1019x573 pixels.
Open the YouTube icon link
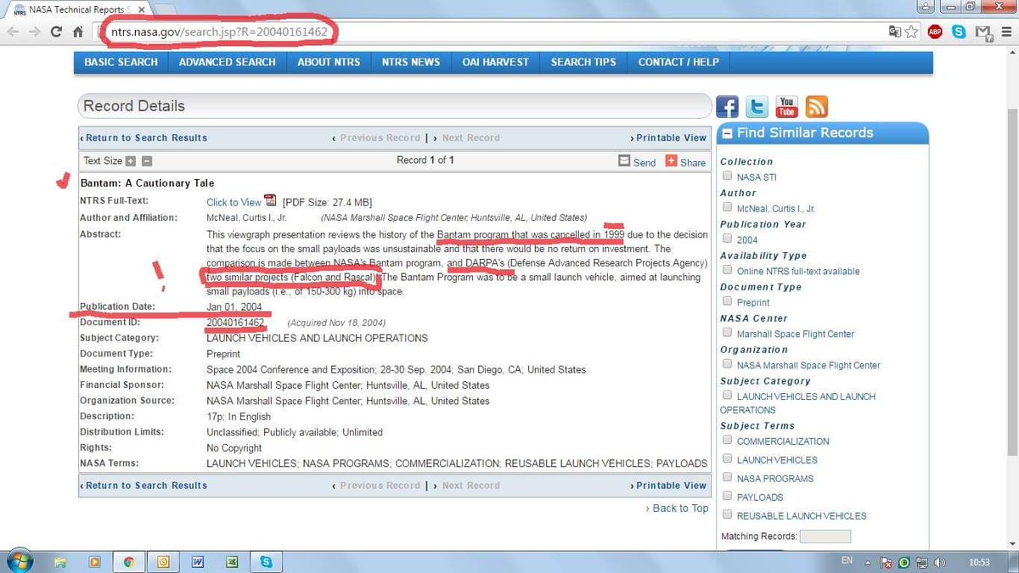click(786, 107)
